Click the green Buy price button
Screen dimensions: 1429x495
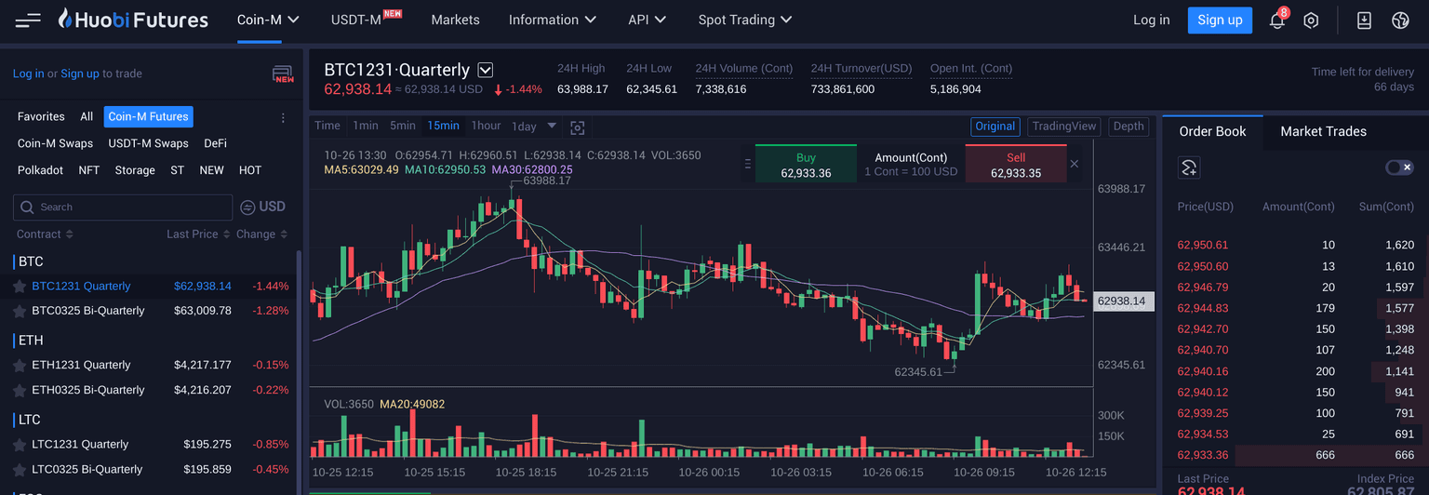(x=806, y=165)
